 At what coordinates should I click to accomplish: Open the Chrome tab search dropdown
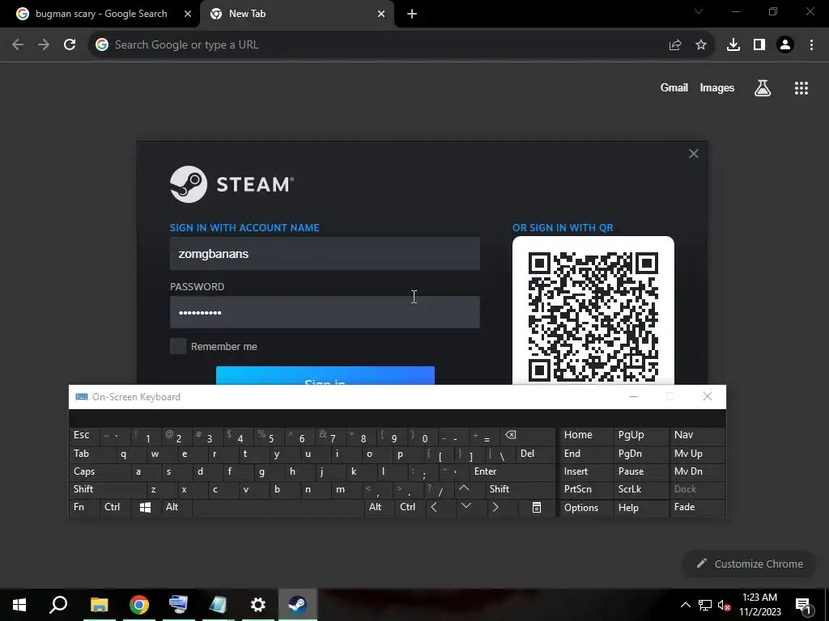click(x=699, y=11)
